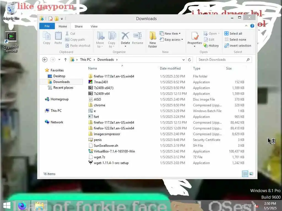This screenshot has height=211, width=282.
Task: Expand the Open button's dropdown arrow
Action: tap(219, 34)
